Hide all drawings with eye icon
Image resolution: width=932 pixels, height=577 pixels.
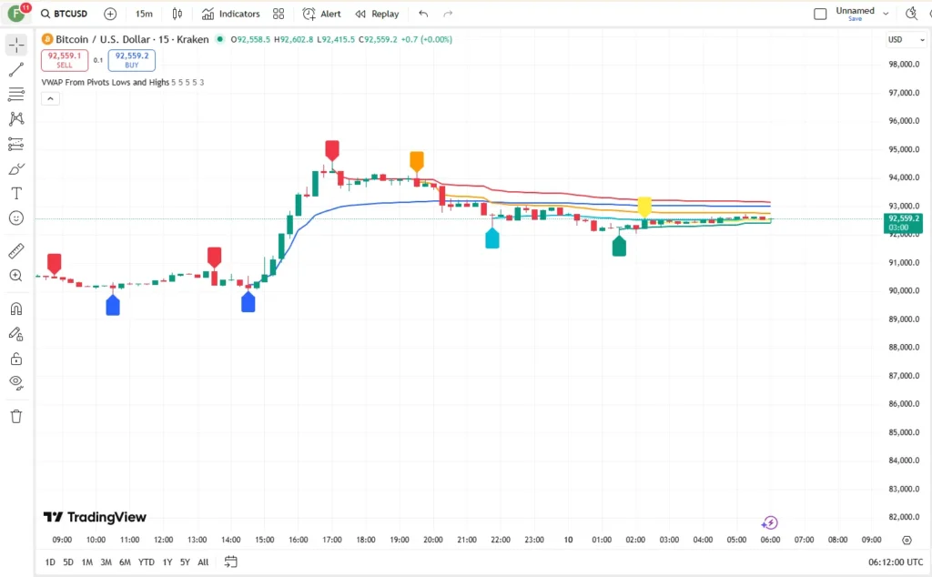(16, 382)
